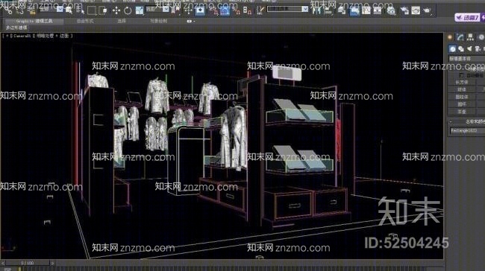Choose the Rectangular Selection Region tool
The width and height of the screenshot is (485, 271).
pos(92,11)
